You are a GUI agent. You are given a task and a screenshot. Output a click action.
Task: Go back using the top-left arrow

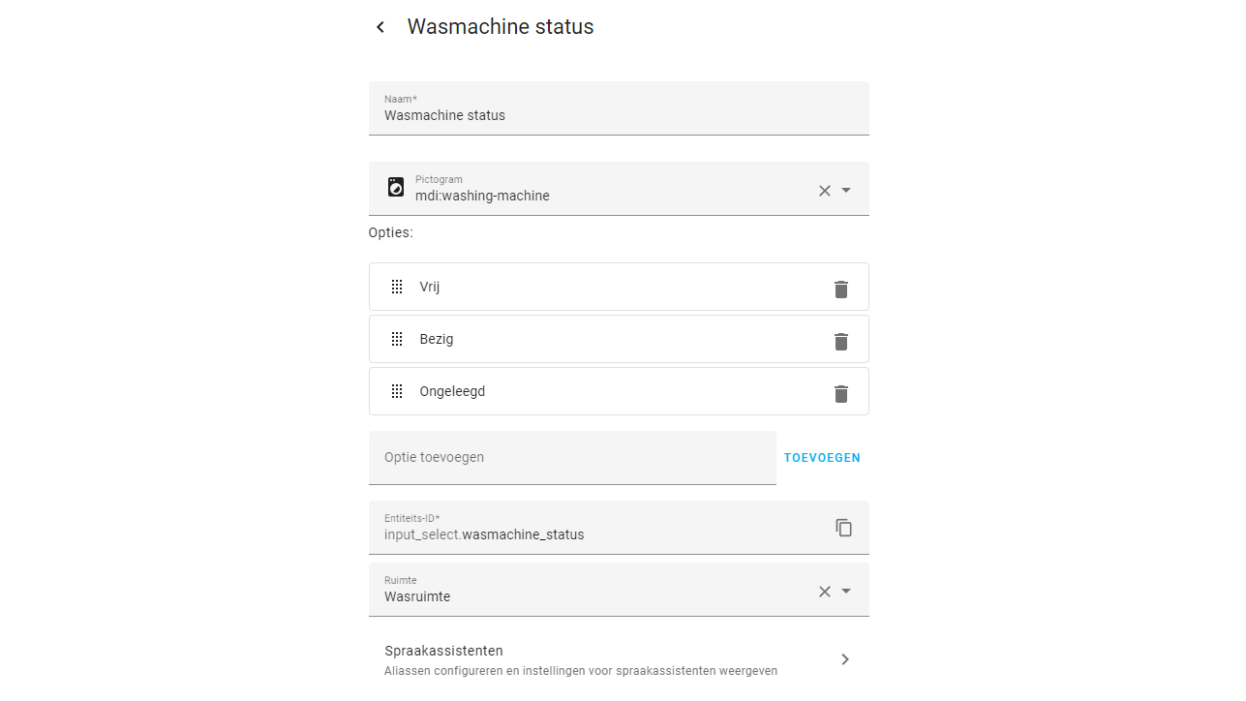(x=380, y=27)
